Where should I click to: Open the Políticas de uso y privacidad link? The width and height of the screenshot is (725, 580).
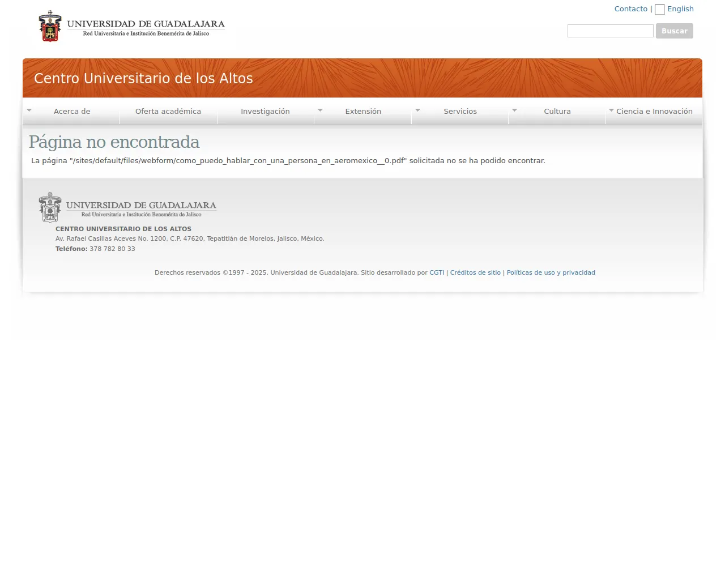(x=551, y=273)
